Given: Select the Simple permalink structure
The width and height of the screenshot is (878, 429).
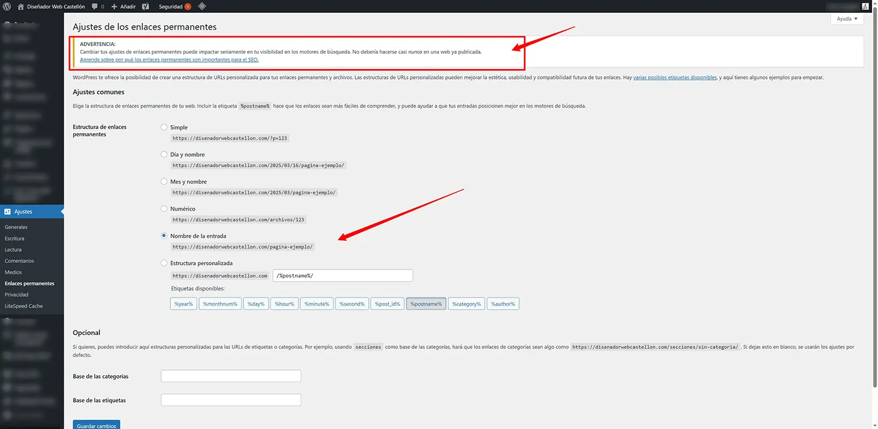Looking at the screenshot, I should coord(164,127).
